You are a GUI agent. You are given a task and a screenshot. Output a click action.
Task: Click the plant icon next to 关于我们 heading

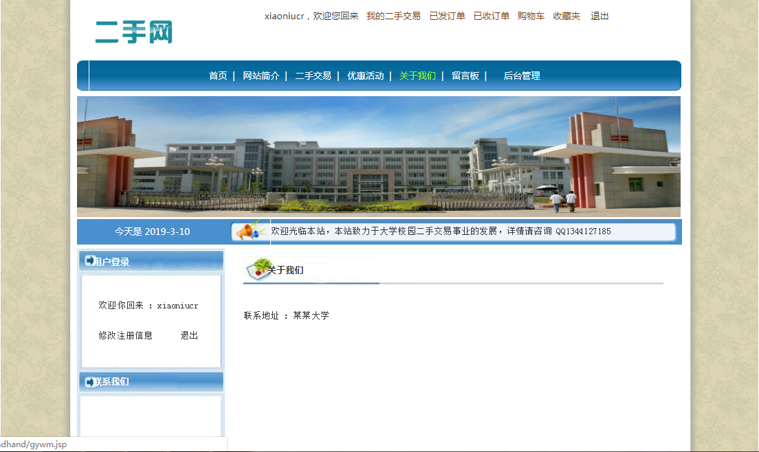258,269
